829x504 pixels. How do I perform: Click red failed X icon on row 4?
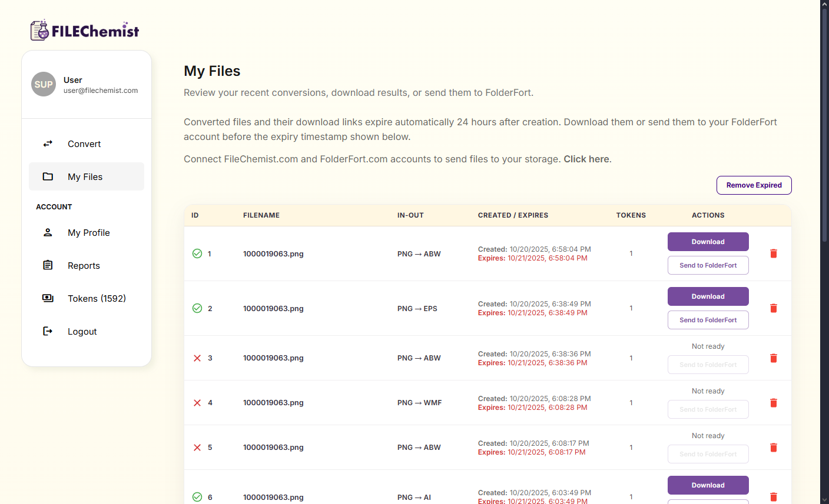click(x=197, y=403)
